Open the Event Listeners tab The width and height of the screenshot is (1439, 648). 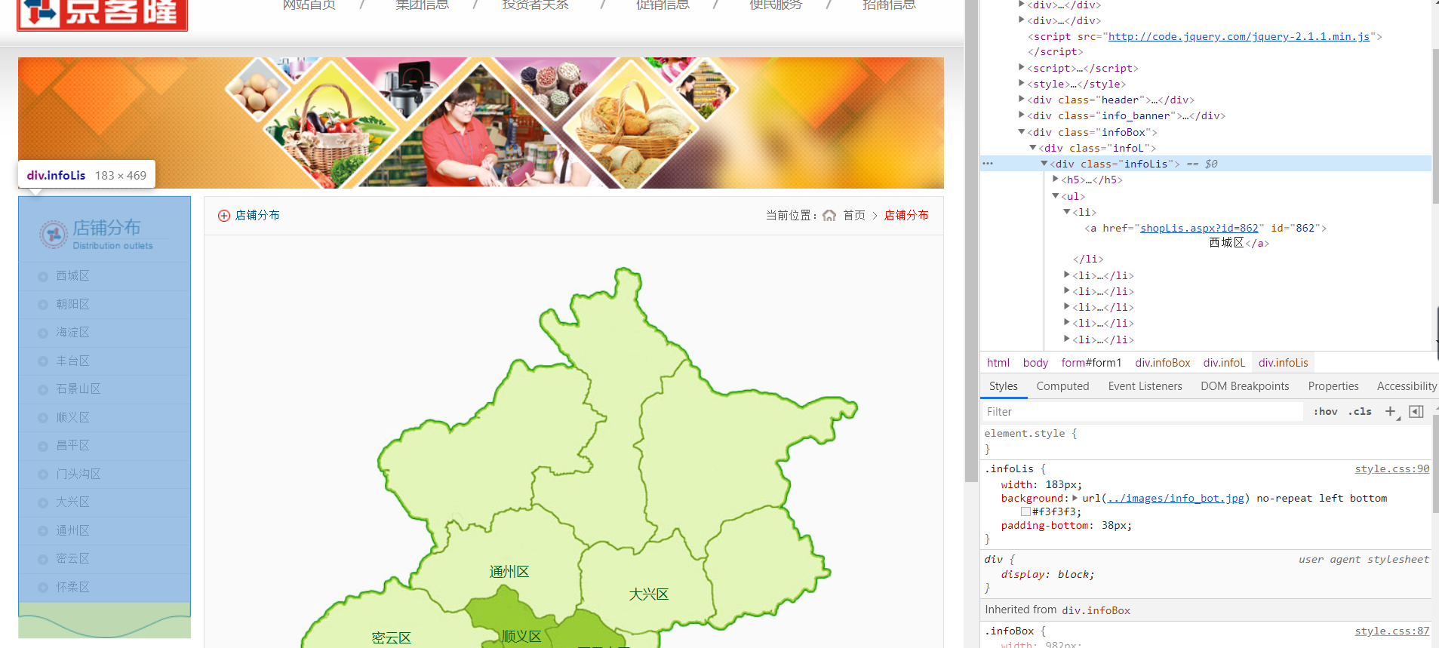[x=1145, y=386]
